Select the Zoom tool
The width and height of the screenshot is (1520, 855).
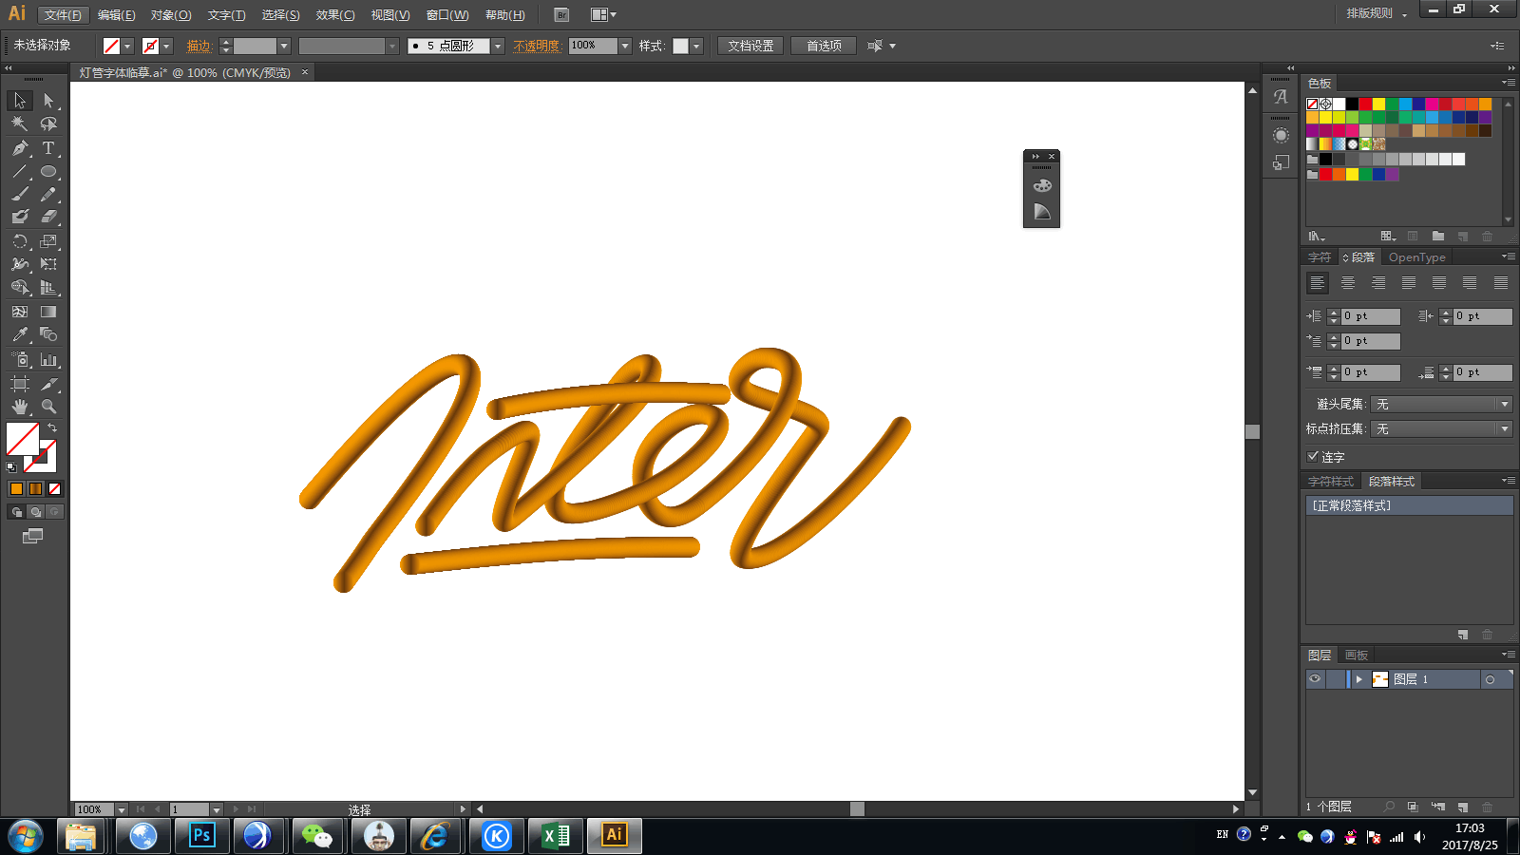[x=48, y=407]
